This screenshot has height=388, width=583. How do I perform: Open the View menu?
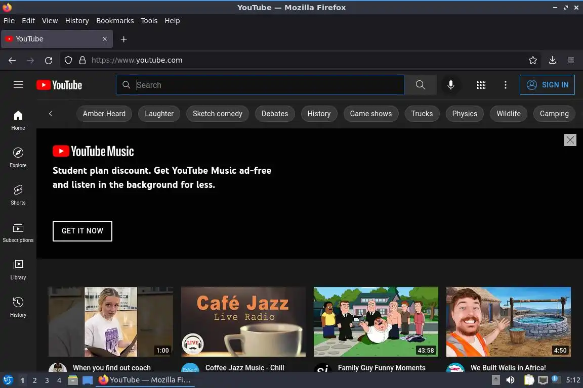pos(50,21)
